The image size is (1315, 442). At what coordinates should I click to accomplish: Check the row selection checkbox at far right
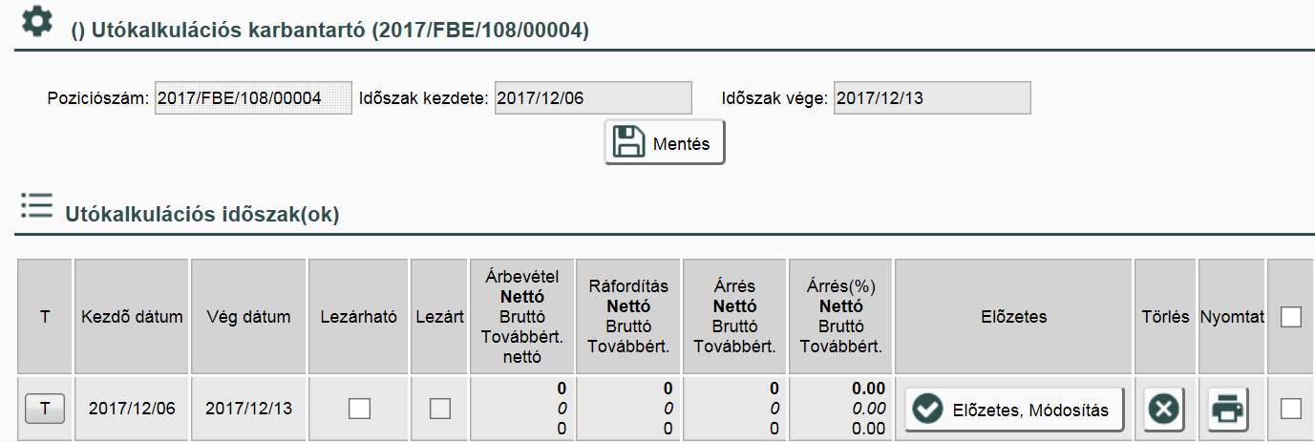point(1291,409)
